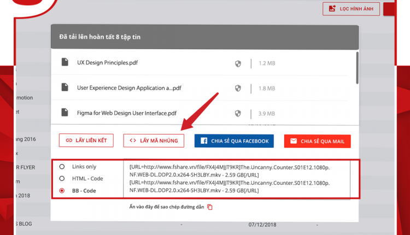Click the LỌC HÌNH ẢNH button
This screenshot has height=235, width=410.
tap(351, 9)
